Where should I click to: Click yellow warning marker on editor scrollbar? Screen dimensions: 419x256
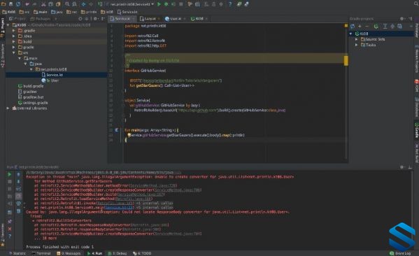(x=346, y=61)
